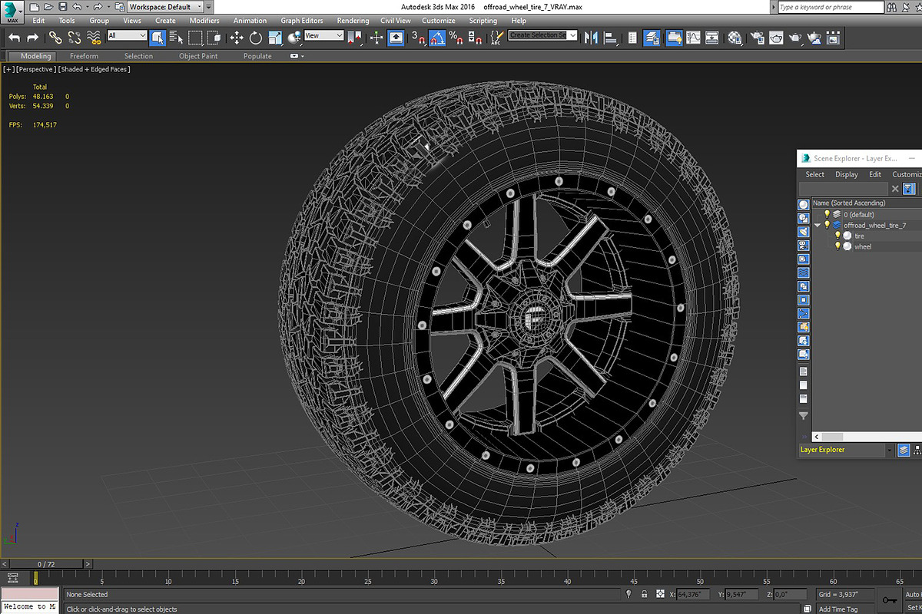Choose Rectangular Selection Region tool
This screenshot has height=614, width=922.
195,37
